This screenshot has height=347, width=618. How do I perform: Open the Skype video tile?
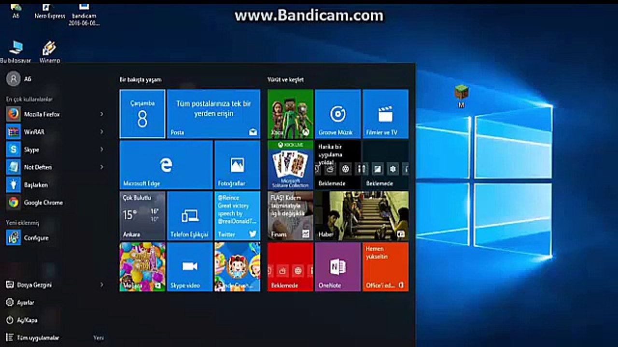point(190,267)
